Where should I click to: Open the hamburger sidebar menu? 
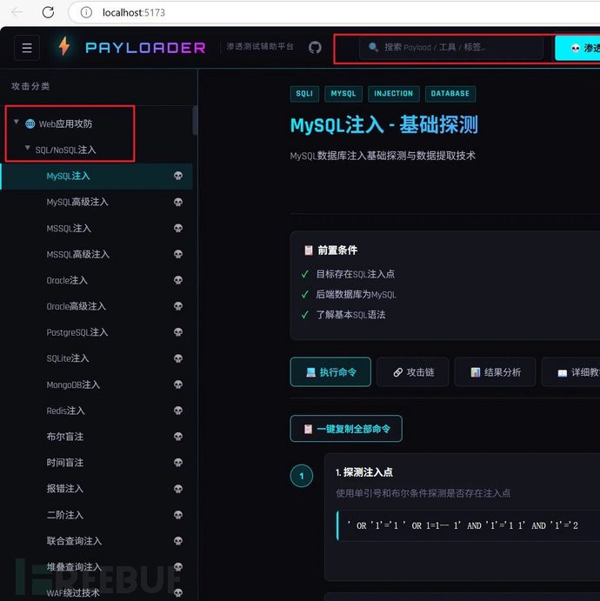click(27, 48)
